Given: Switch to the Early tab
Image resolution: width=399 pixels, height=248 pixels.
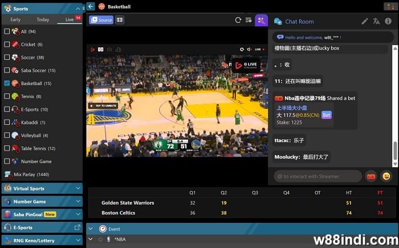Looking at the screenshot, I should [x=15, y=19].
